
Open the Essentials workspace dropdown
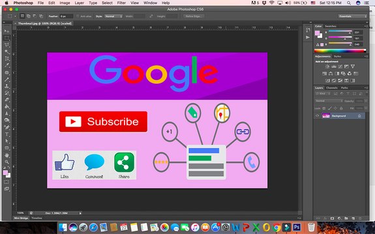point(353,16)
